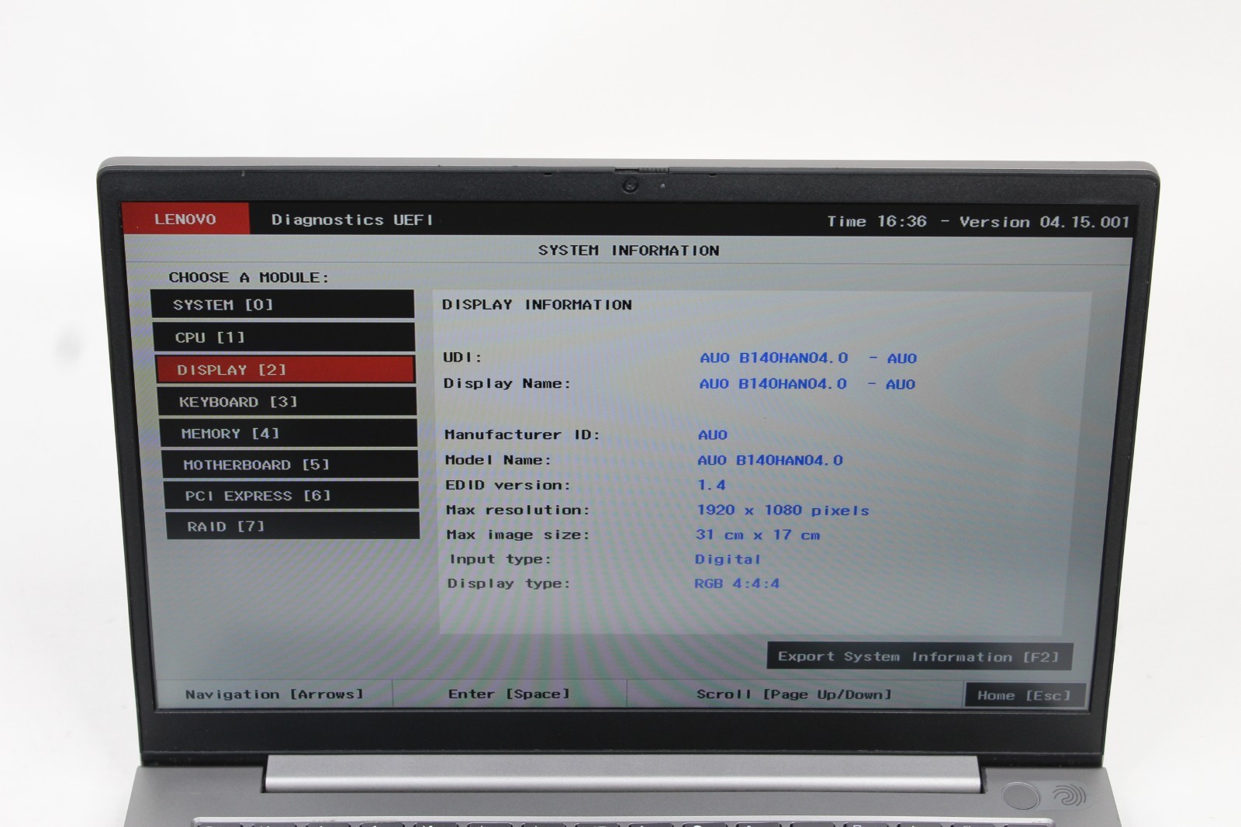Click the Enter [Space] hint
This screenshot has height=827, width=1241.
pyautogui.click(x=509, y=694)
